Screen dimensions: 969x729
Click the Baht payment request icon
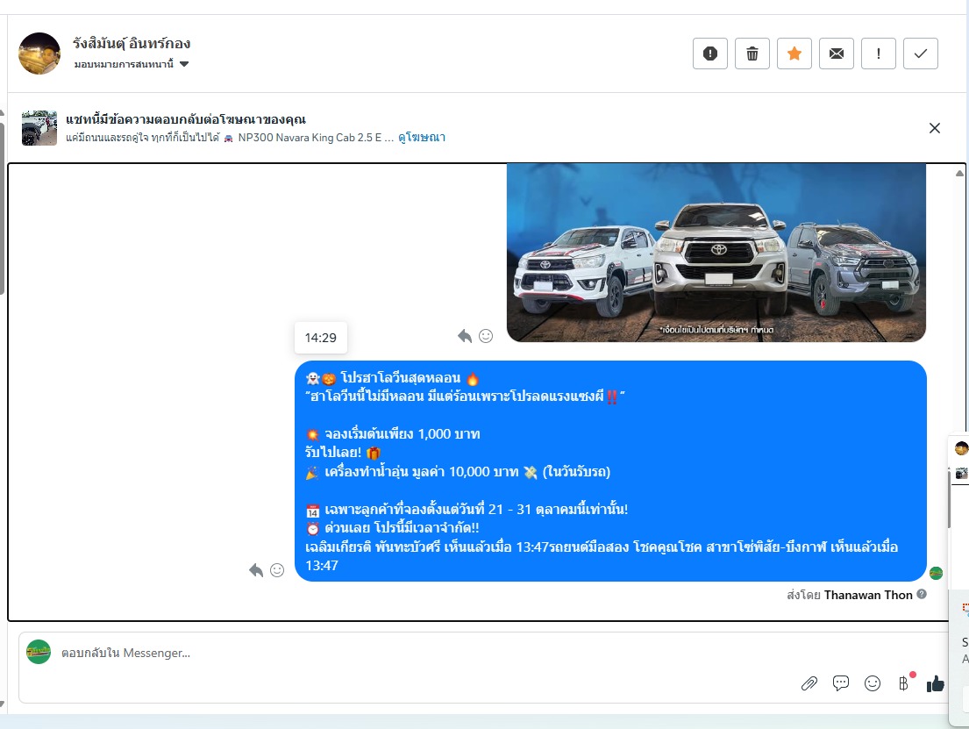click(x=903, y=683)
